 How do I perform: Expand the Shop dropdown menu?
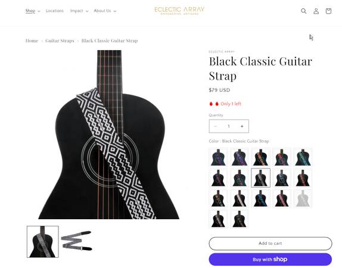pyautogui.click(x=33, y=11)
